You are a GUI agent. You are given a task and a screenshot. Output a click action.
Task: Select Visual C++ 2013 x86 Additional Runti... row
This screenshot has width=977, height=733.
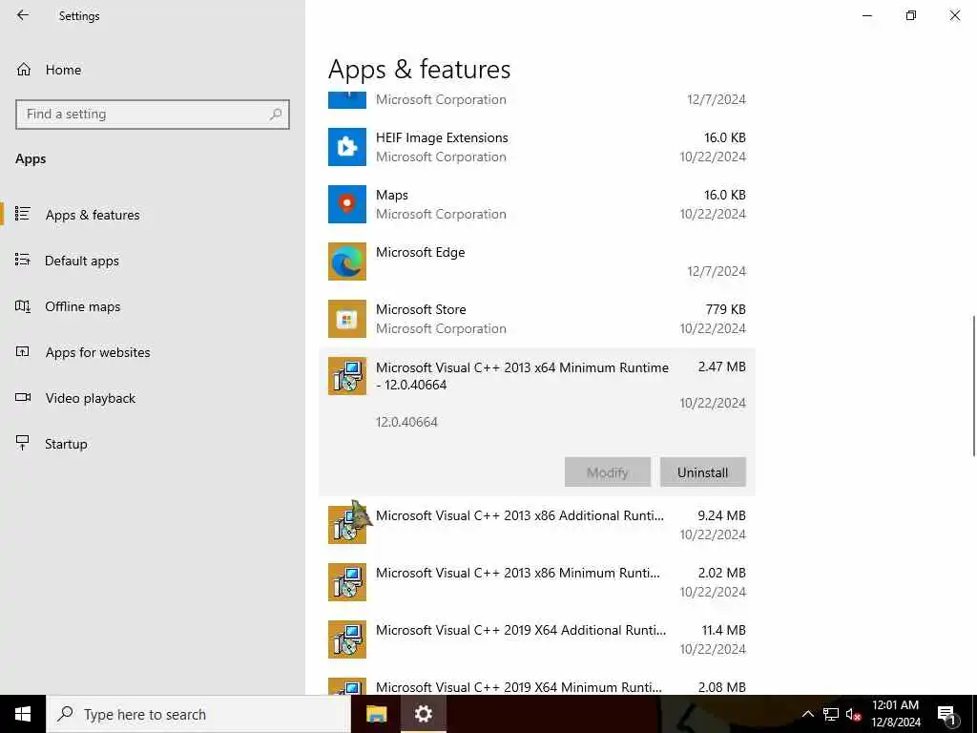pos(537,525)
